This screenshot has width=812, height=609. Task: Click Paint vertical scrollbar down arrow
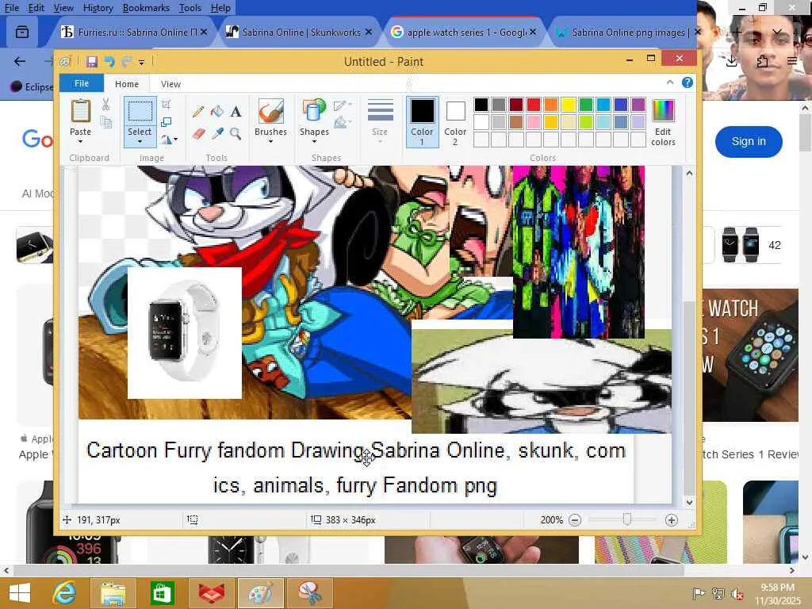[689, 502]
